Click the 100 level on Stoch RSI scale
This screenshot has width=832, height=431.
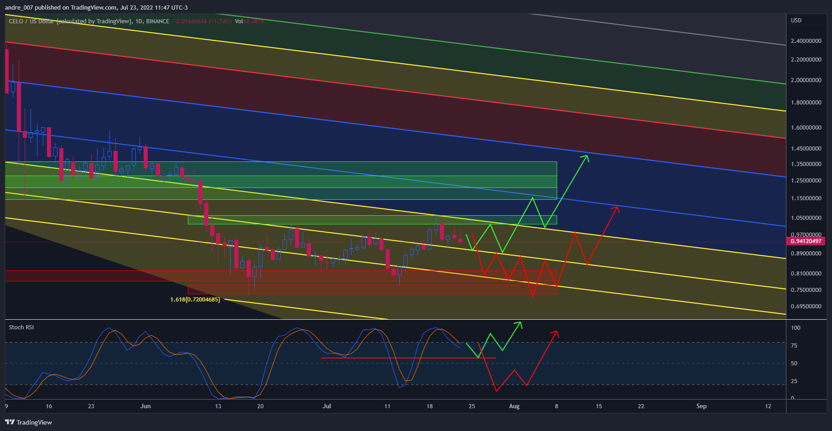pyautogui.click(x=796, y=328)
